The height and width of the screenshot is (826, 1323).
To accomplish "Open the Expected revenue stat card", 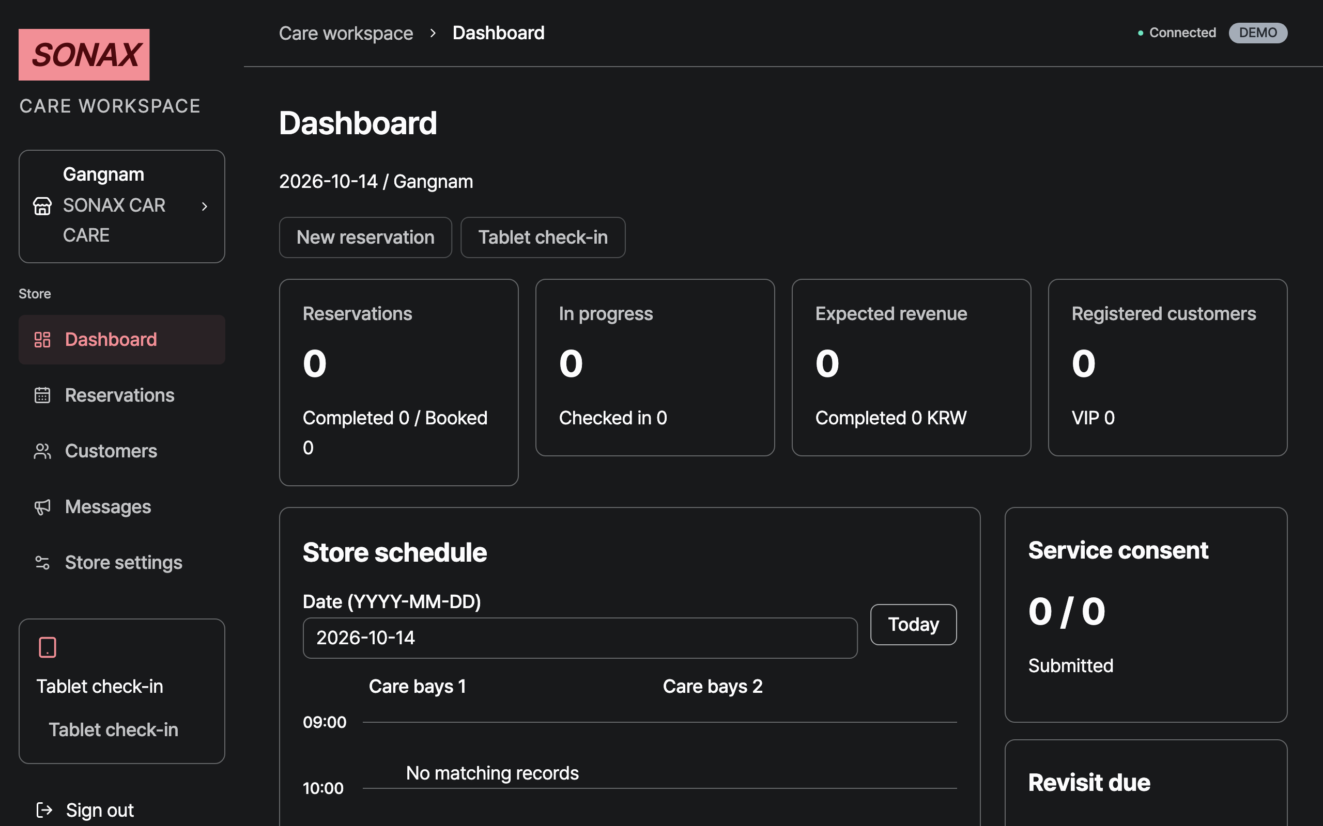I will [911, 368].
